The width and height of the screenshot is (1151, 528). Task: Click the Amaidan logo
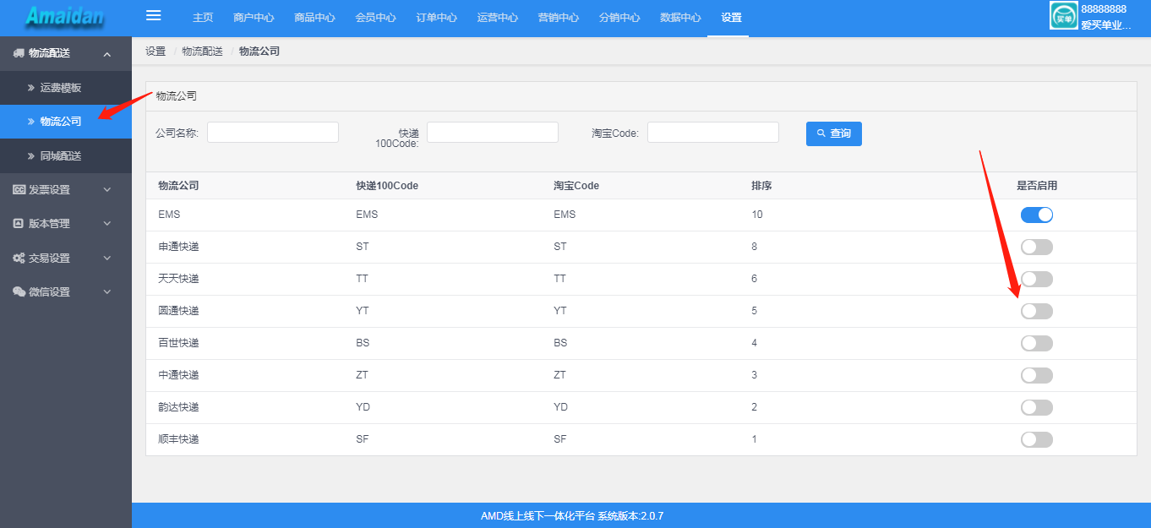pyautogui.click(x=65, y=16)
